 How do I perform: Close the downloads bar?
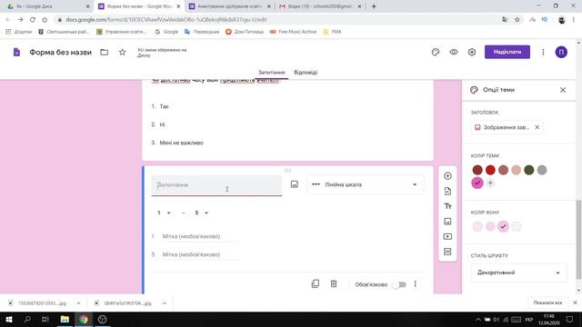click(575, 302)
